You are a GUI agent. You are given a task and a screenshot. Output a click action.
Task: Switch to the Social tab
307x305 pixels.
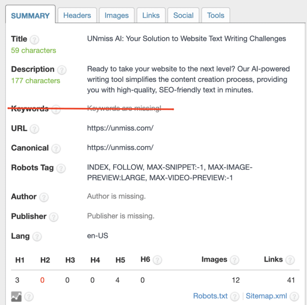coord(183,15)
